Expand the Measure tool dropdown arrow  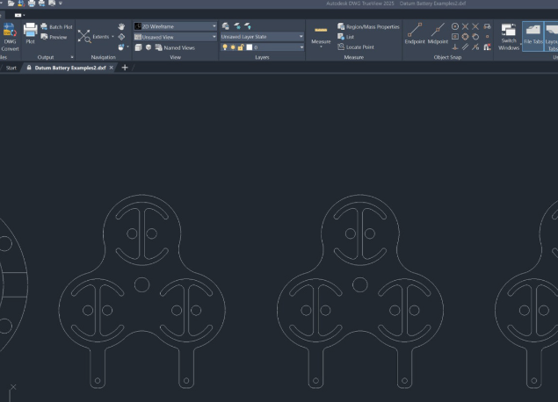click(321, 47)
